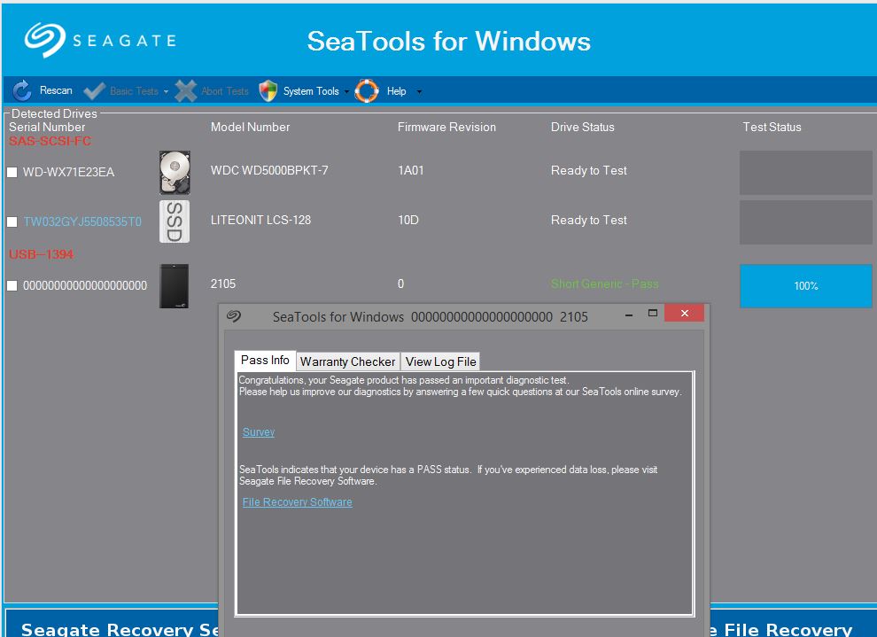Screen dimensions: 877x637
Task: Click the hard disk icon for WDC WD5000BPKT-7
Action: 175,172
